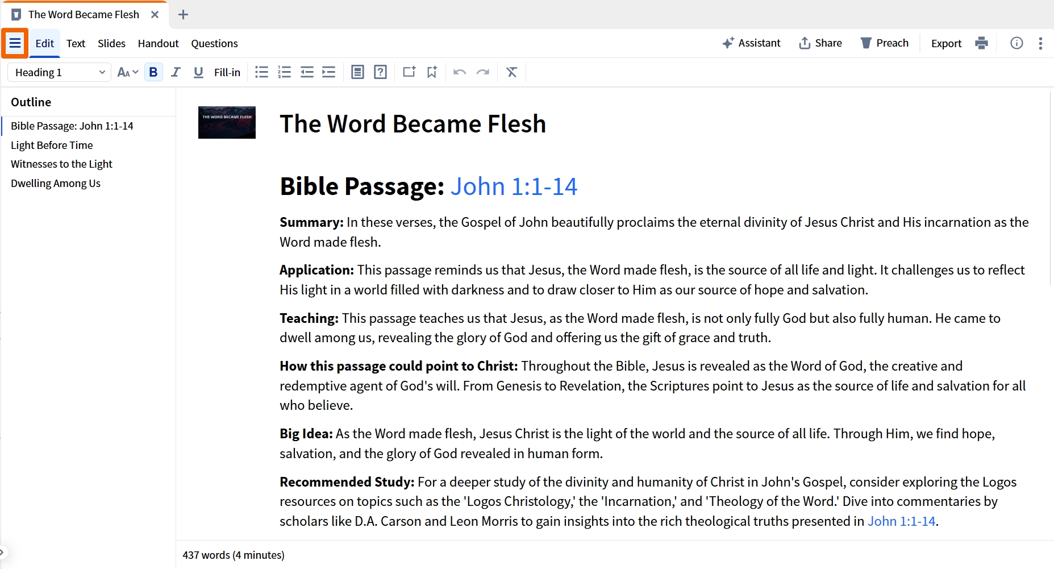Add a bookmark marker
The image size is (1054, 569).
tap(432, 72)
